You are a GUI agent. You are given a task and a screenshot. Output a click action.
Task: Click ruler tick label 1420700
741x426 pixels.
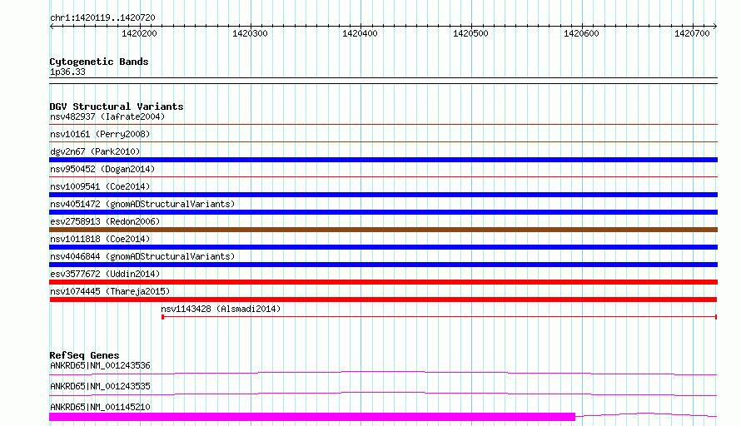coord(693,33)
